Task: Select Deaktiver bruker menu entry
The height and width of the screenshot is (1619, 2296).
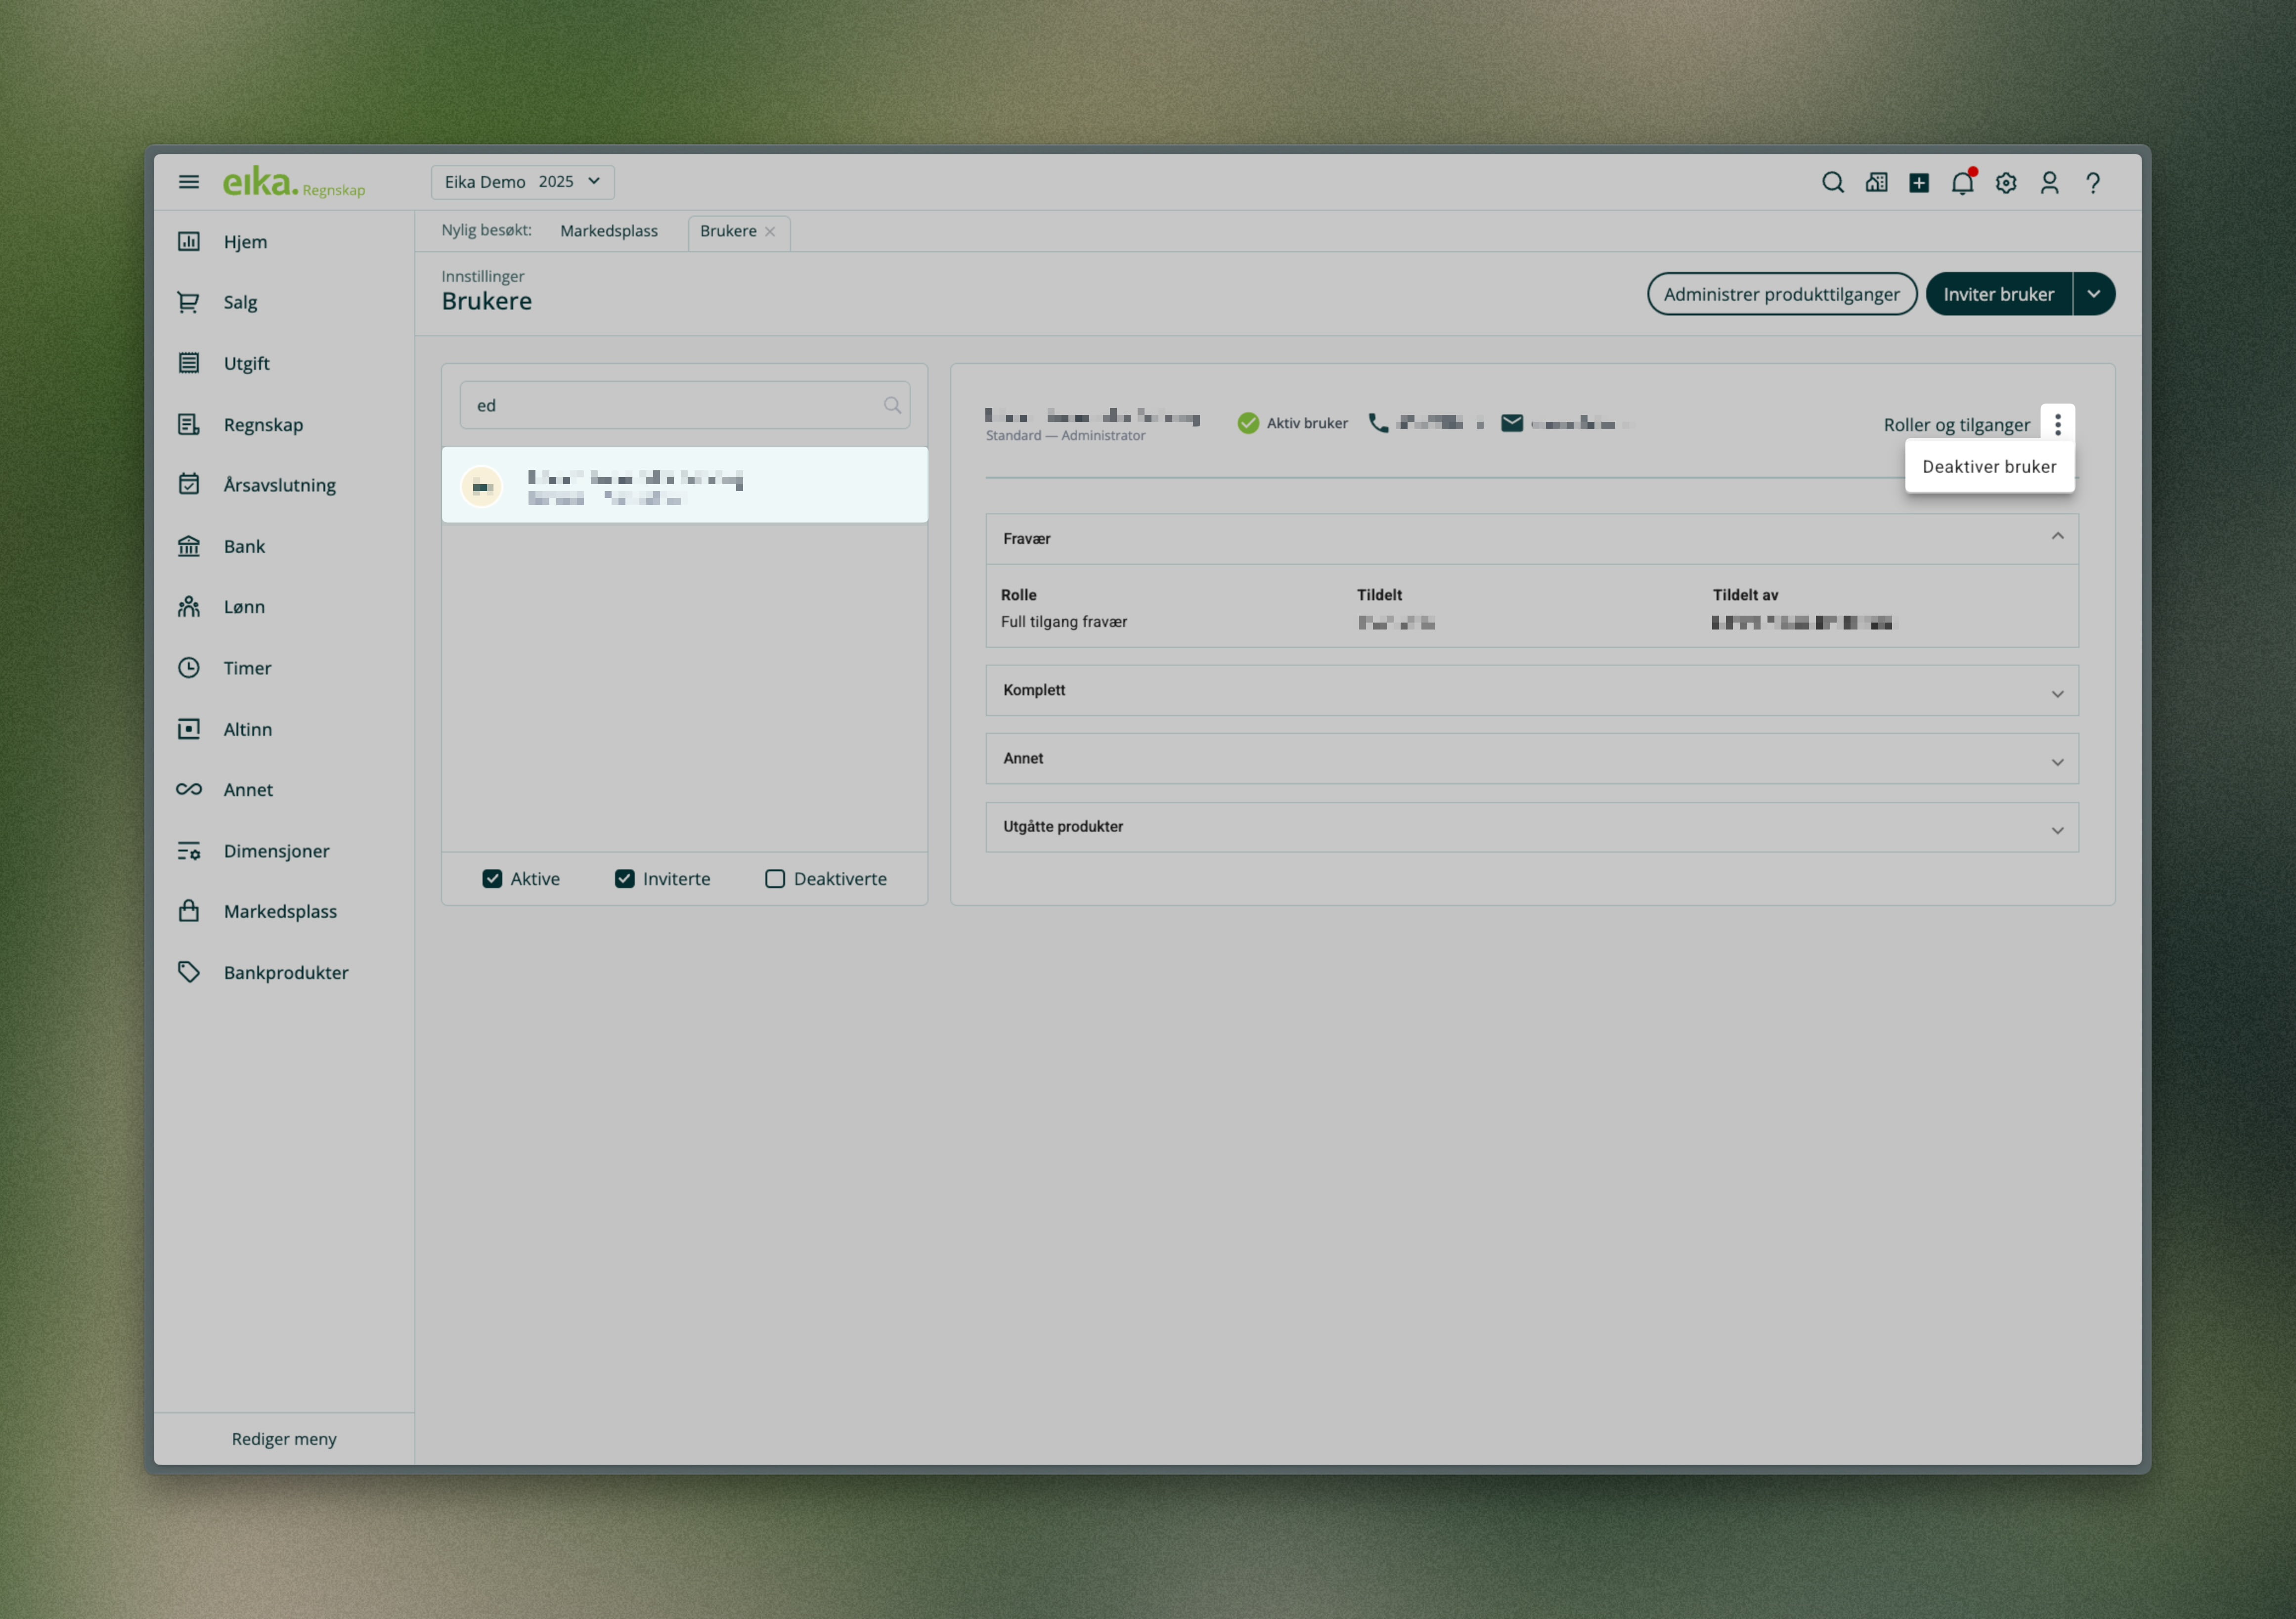Action: [x=1988, y=467]
